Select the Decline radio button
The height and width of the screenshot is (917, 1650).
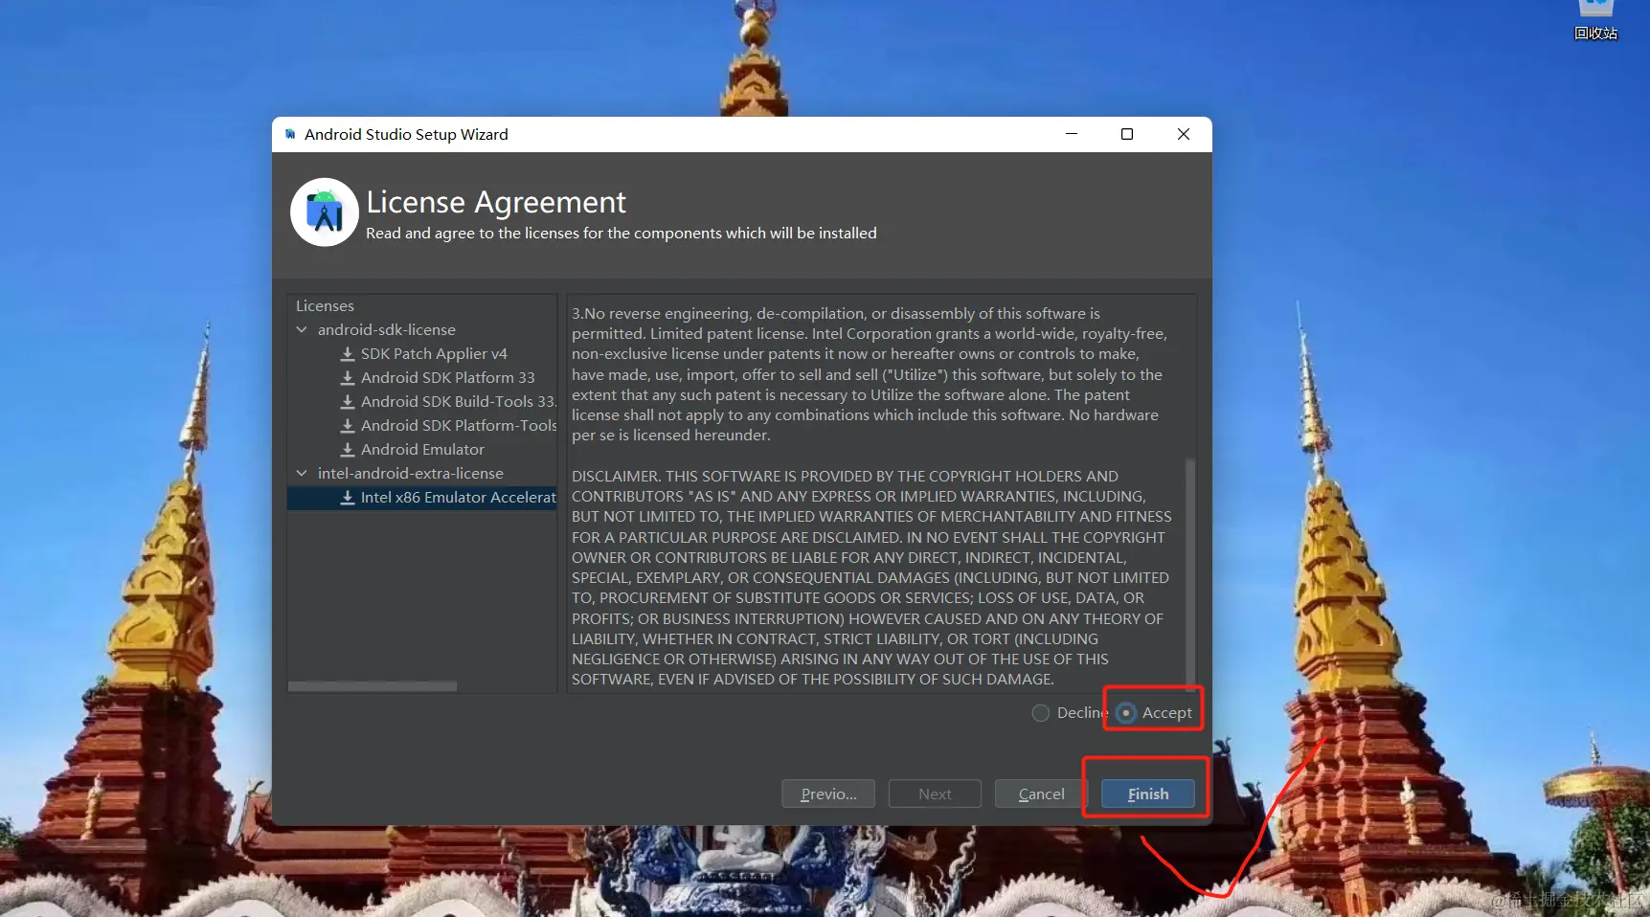(1041, 713)
